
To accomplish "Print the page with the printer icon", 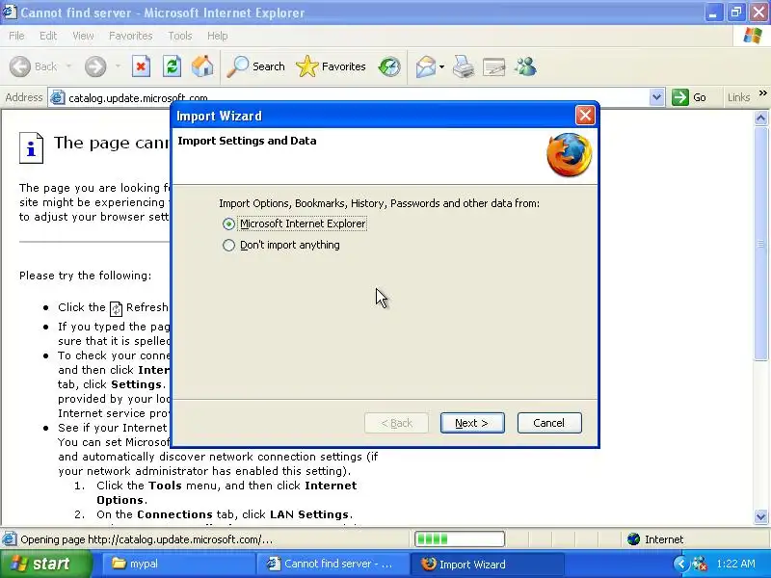I will click(464, 66).
